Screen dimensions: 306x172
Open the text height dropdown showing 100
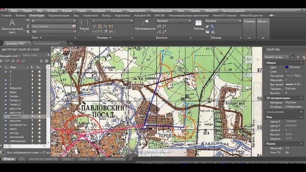pyautogui.click(x=54, y=32)
